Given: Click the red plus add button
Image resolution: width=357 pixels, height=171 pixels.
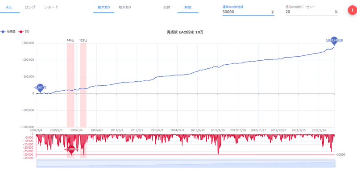Looking at the screenshot, I should (x=353, y=10).
